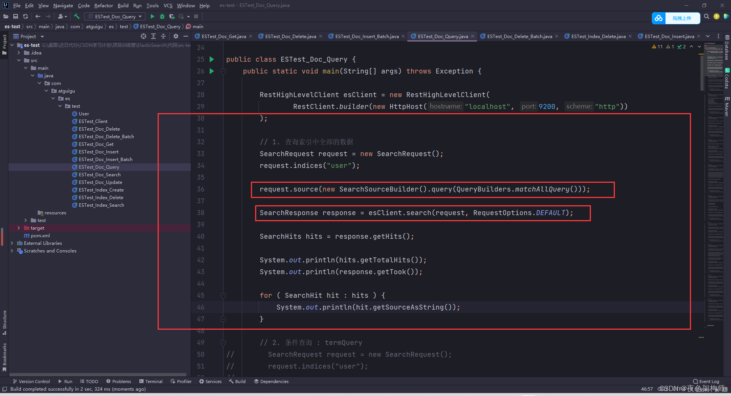The image size is (731, 396).
Task: Click the IDE update arrow icon
Action: [x=717, y=16]
